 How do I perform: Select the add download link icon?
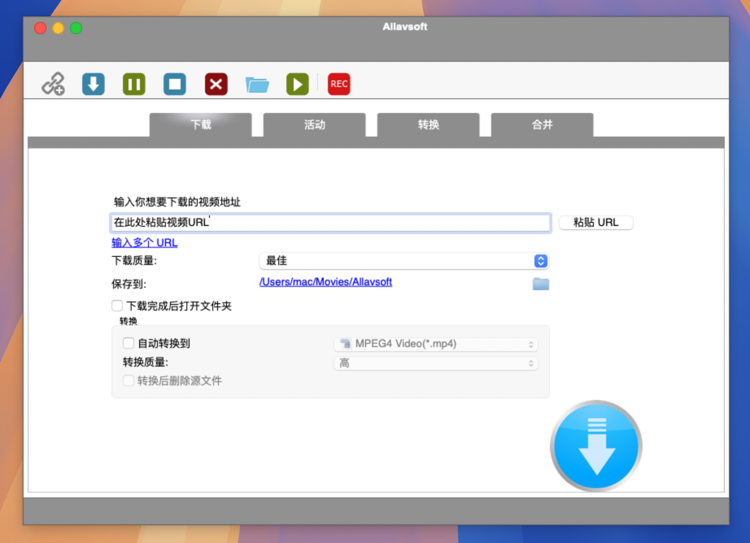point(52,84)
